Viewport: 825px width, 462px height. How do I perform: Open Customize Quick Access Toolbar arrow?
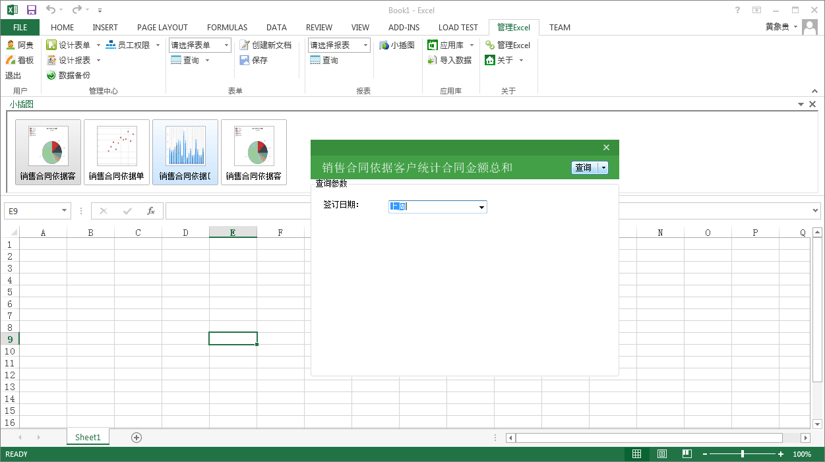click(100, 11)
